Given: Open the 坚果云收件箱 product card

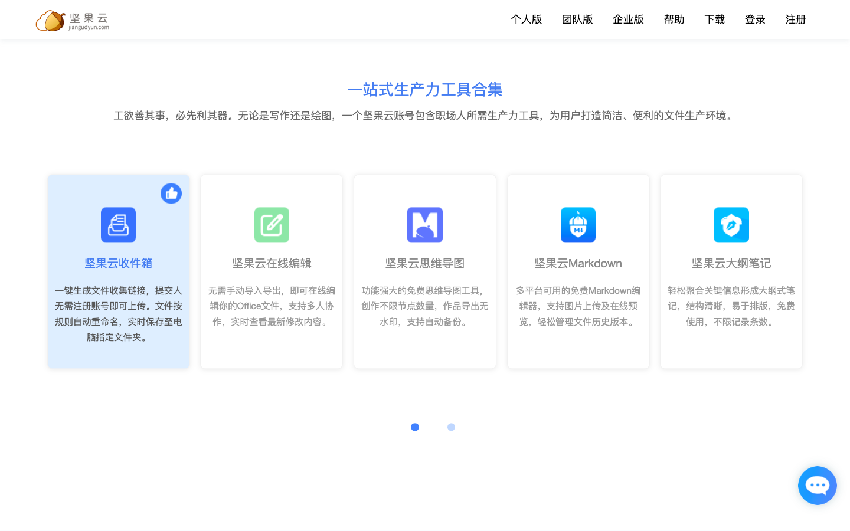Looking at the screenshot, I should tap(118, 271).
